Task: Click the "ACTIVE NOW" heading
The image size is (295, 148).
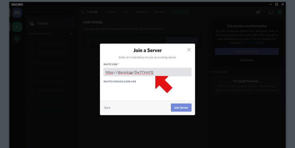Action: [219, 72]
